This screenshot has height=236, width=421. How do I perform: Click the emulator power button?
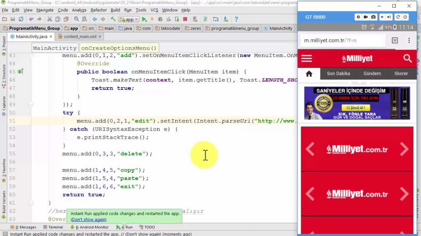pos(405,17)
